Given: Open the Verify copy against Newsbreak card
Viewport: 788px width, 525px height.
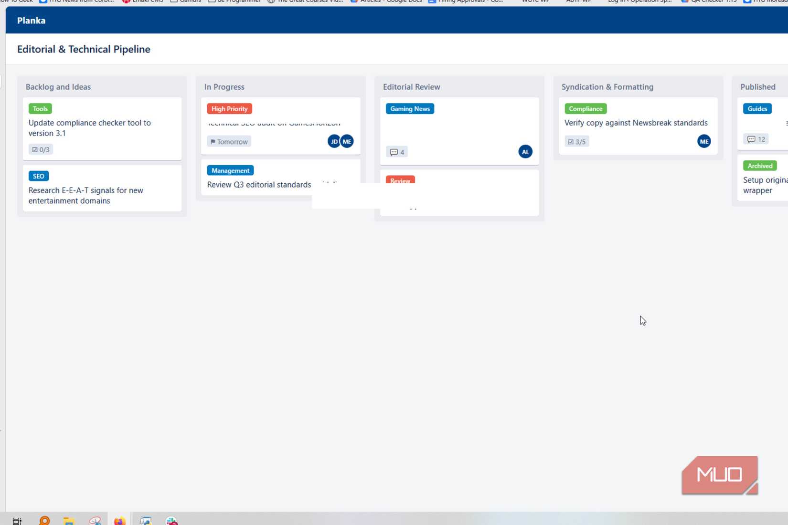Looking at the screenshot, I should pos(638,126).
